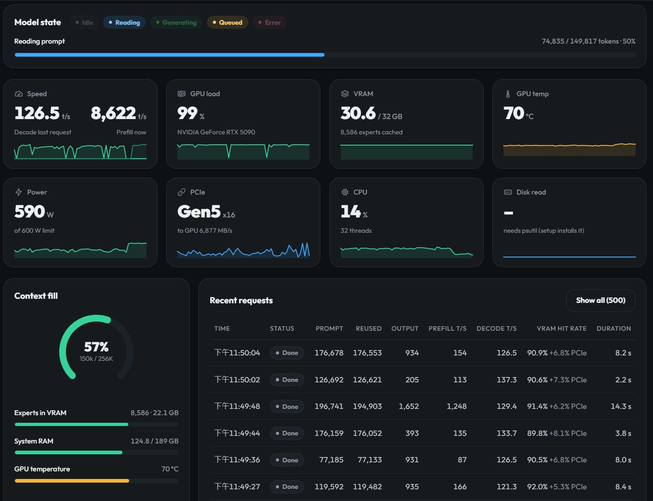Click the link icon next to PCIe
The image size is (653, 501).
182,192
